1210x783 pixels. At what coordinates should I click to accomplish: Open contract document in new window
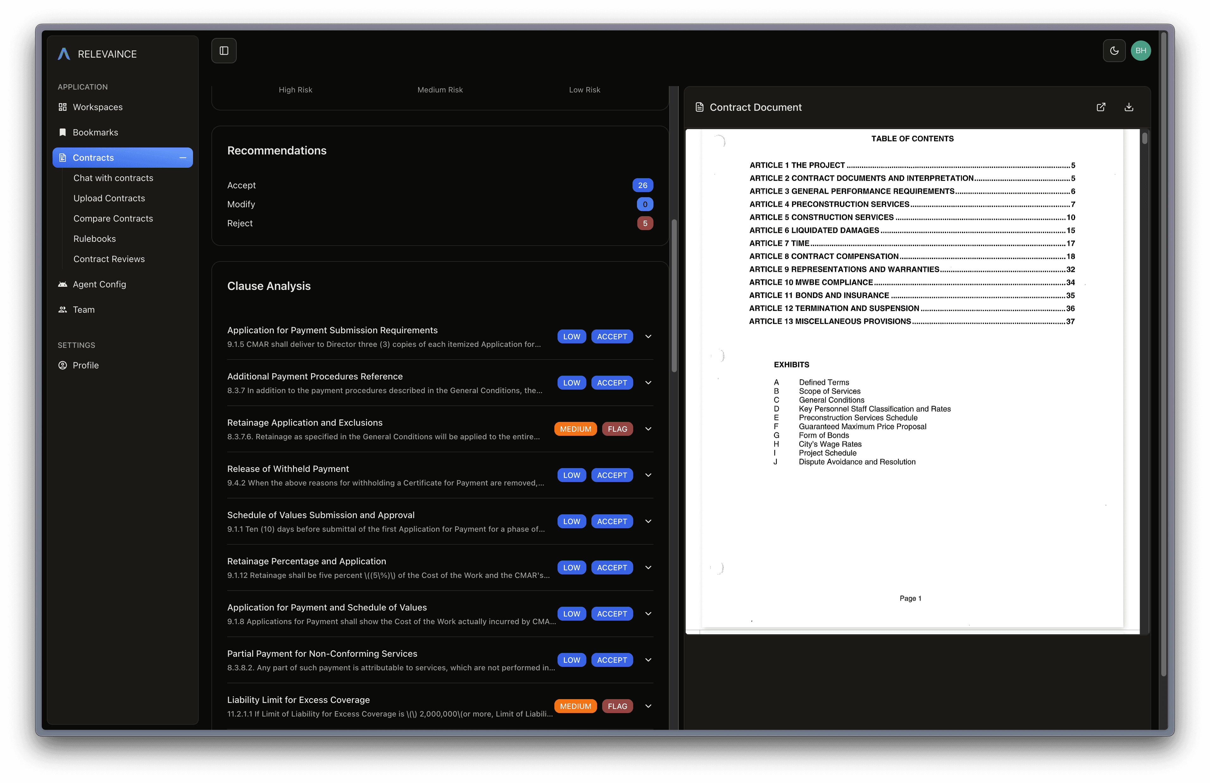click(1101, 107)
